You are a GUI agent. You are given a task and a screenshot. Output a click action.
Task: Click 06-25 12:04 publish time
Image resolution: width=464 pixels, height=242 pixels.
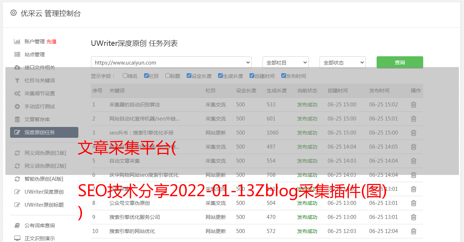[x=383, y=231]
